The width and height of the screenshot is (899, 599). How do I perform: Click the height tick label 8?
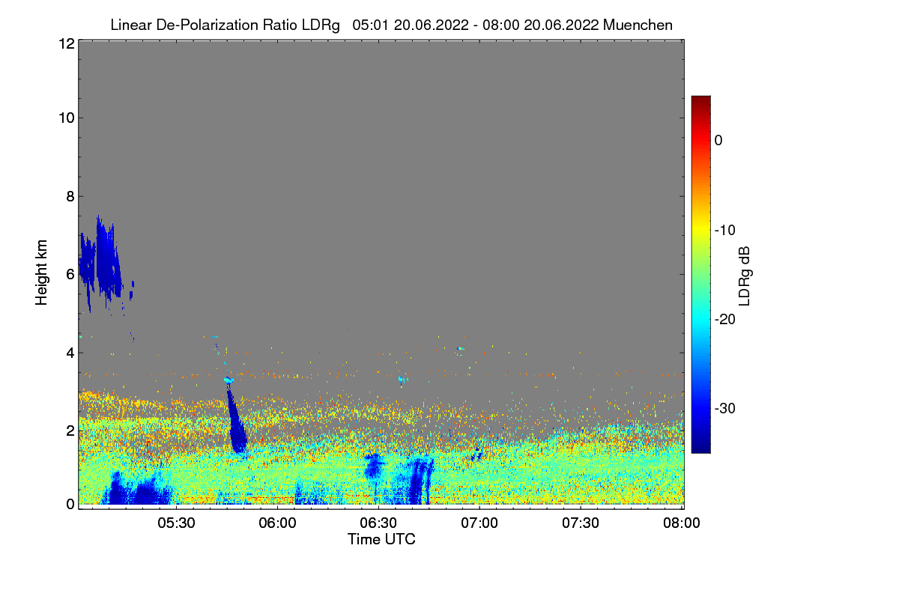70,196
